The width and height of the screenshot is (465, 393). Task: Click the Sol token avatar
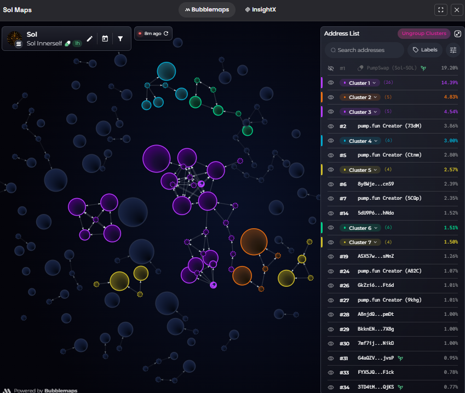click(15, 39)
